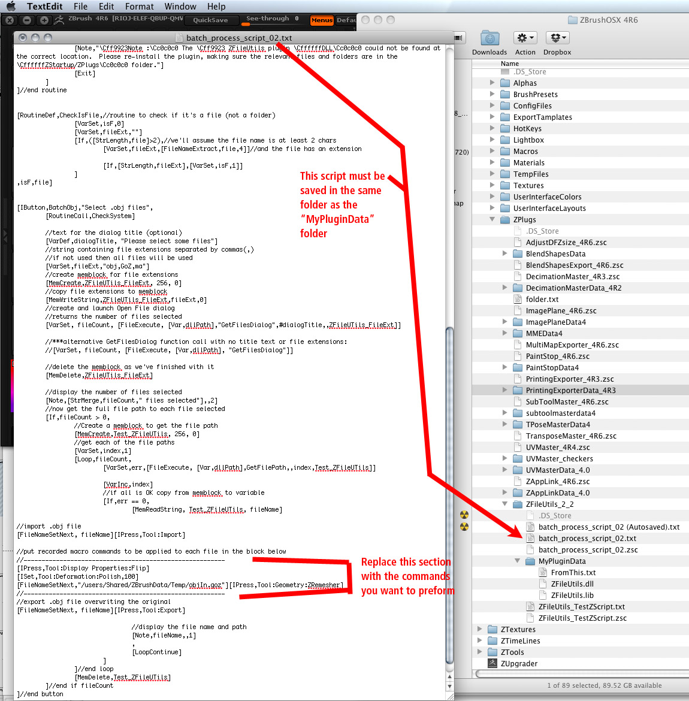This screenshot has width=689, height=701.
Task: Select the ZUpgrader application icon
Action: [x=492, y=663]
